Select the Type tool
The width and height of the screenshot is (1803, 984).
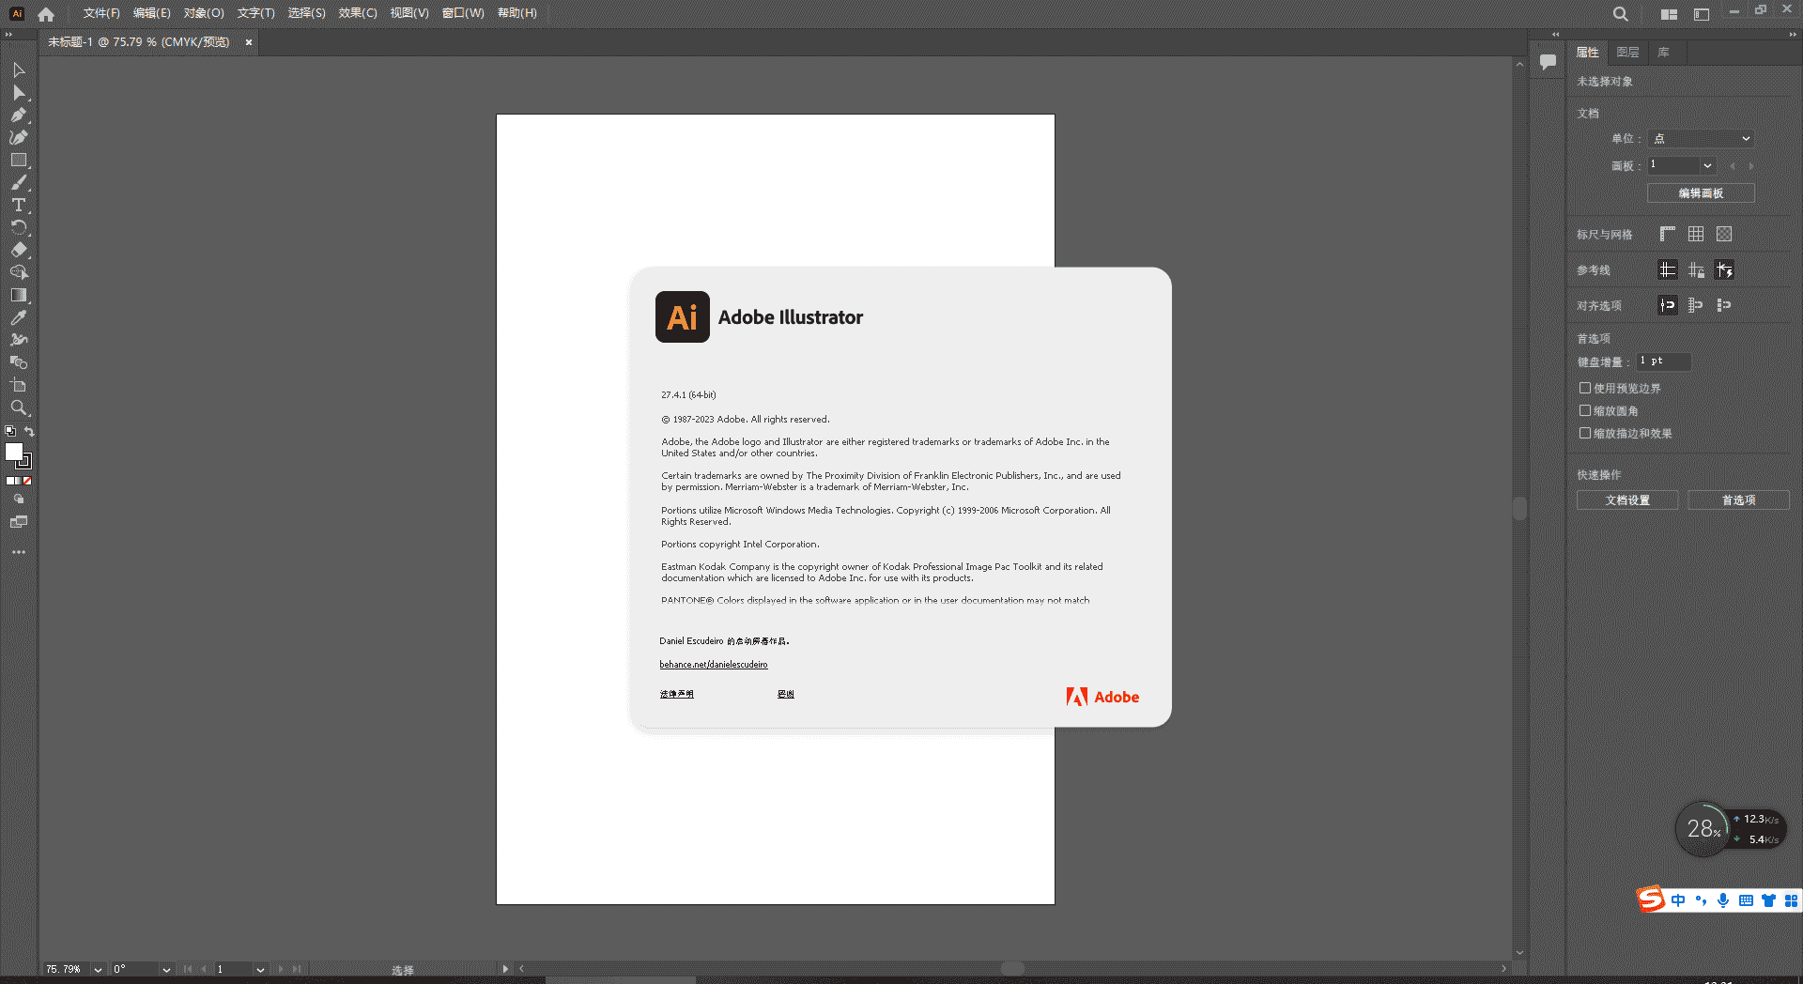pyautogui.click(x=20, y=206)
